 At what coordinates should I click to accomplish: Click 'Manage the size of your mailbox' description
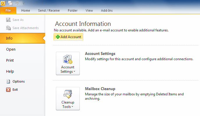tap(134, 97)
